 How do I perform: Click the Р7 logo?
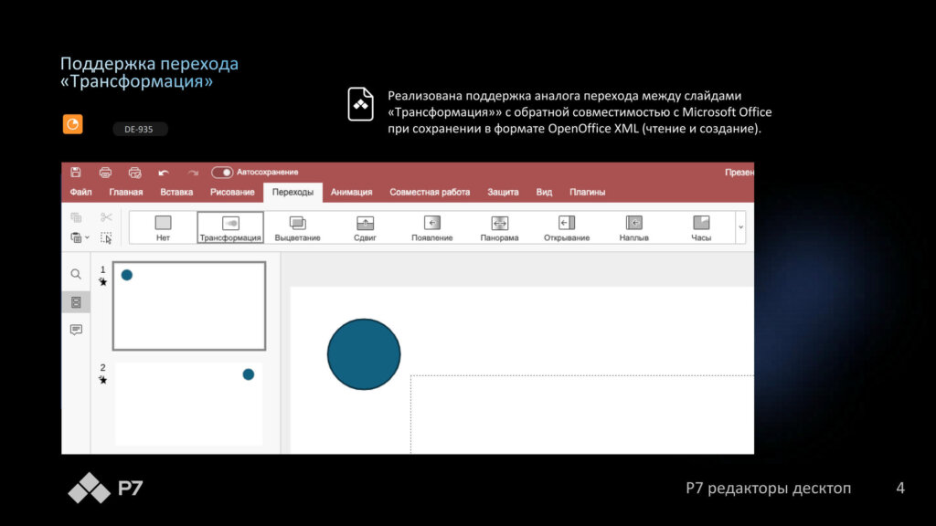click(x=106, y=488)
